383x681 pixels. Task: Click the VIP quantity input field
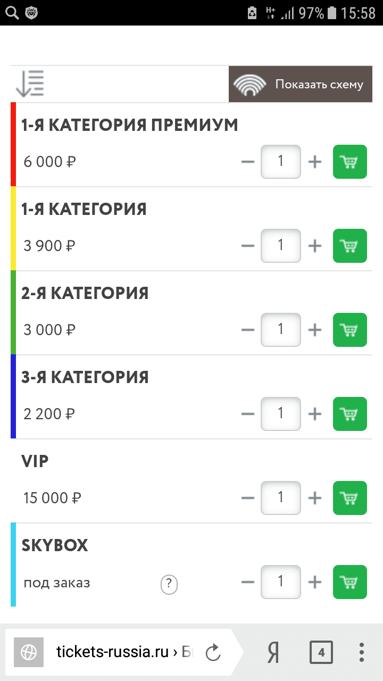[281, 498]
